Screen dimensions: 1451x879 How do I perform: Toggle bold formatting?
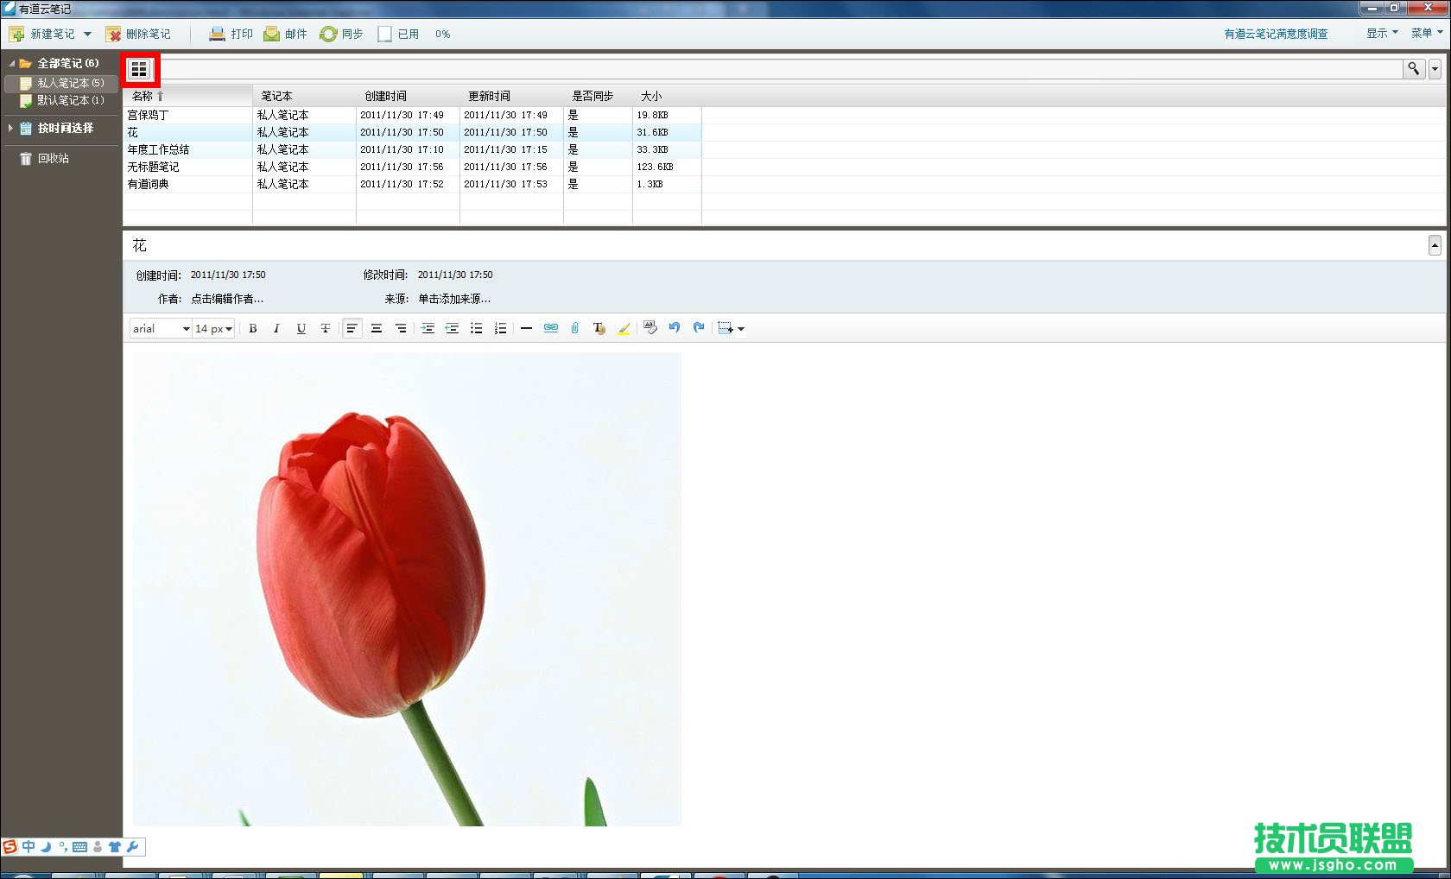tap(253, 328)
